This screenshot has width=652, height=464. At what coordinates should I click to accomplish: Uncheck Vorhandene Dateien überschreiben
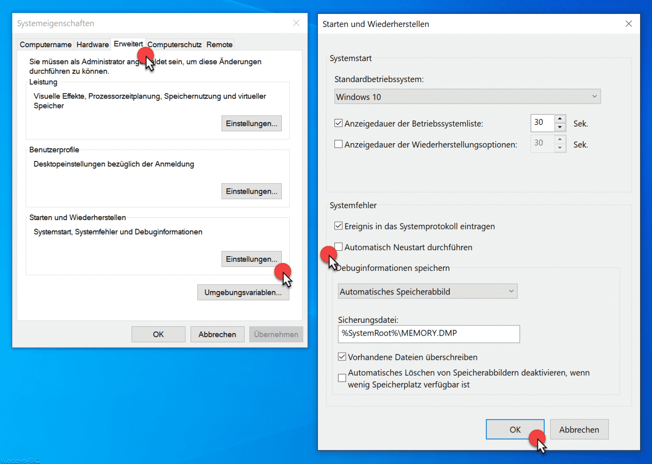(x=342, y=356)
